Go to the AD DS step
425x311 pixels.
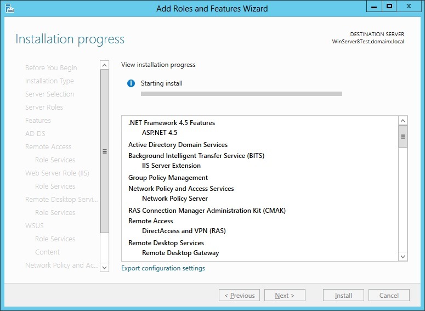(x=35, y=134)
